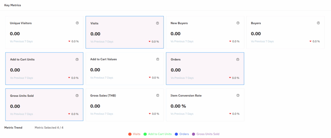Image resolution: width=331 pixels, height=138 pixels.
Task: Deselect the Visits metric card
Action: tap(124, 32)
